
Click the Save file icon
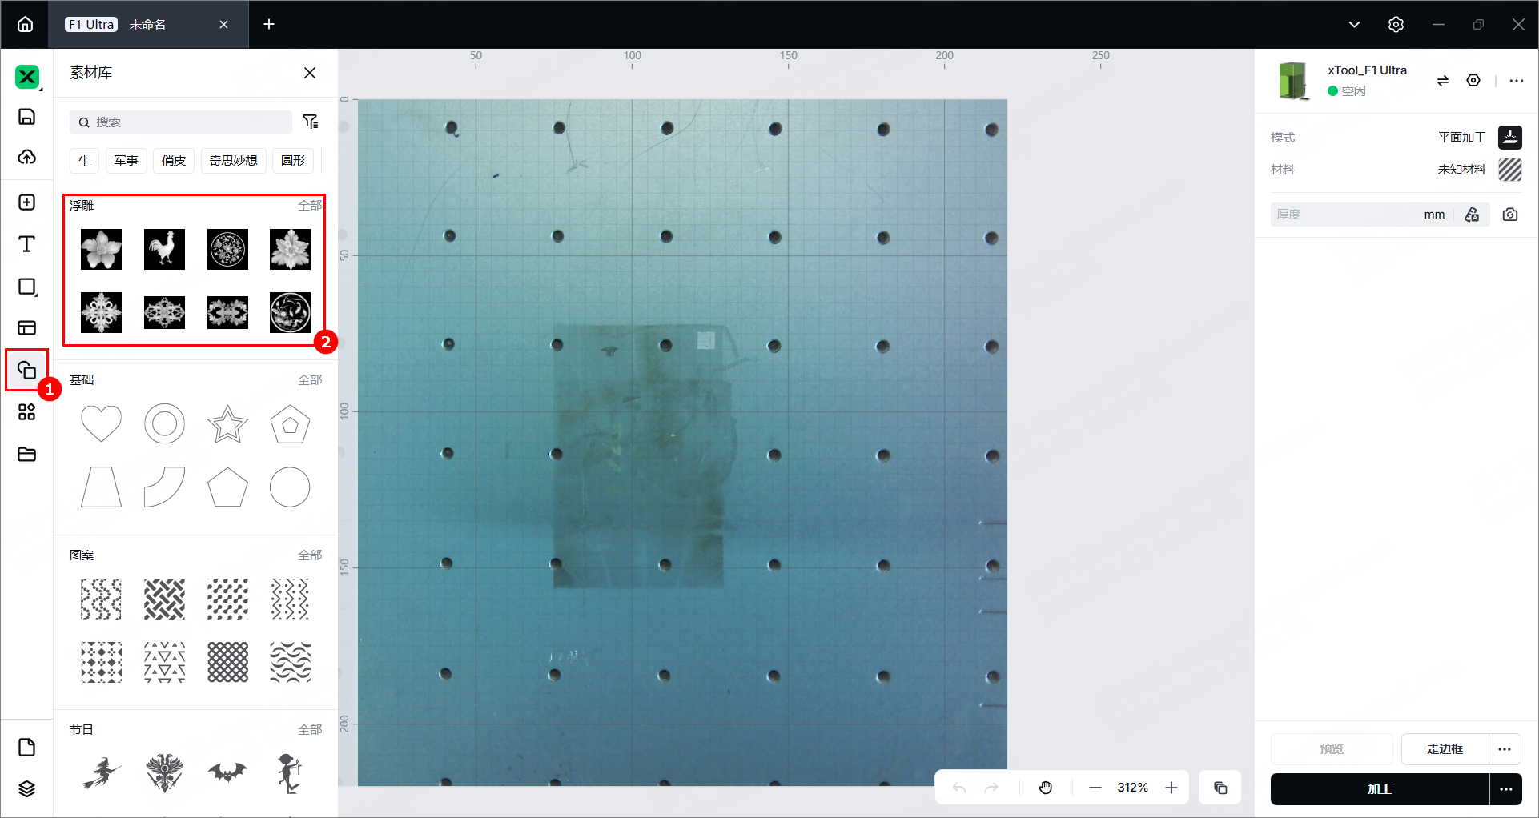[27, 117]
